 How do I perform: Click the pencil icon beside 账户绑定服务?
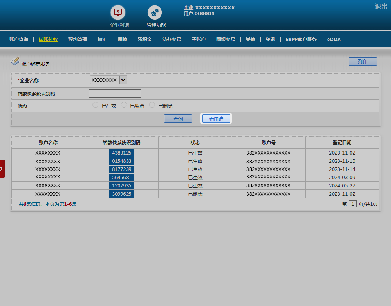pos(15,61)
